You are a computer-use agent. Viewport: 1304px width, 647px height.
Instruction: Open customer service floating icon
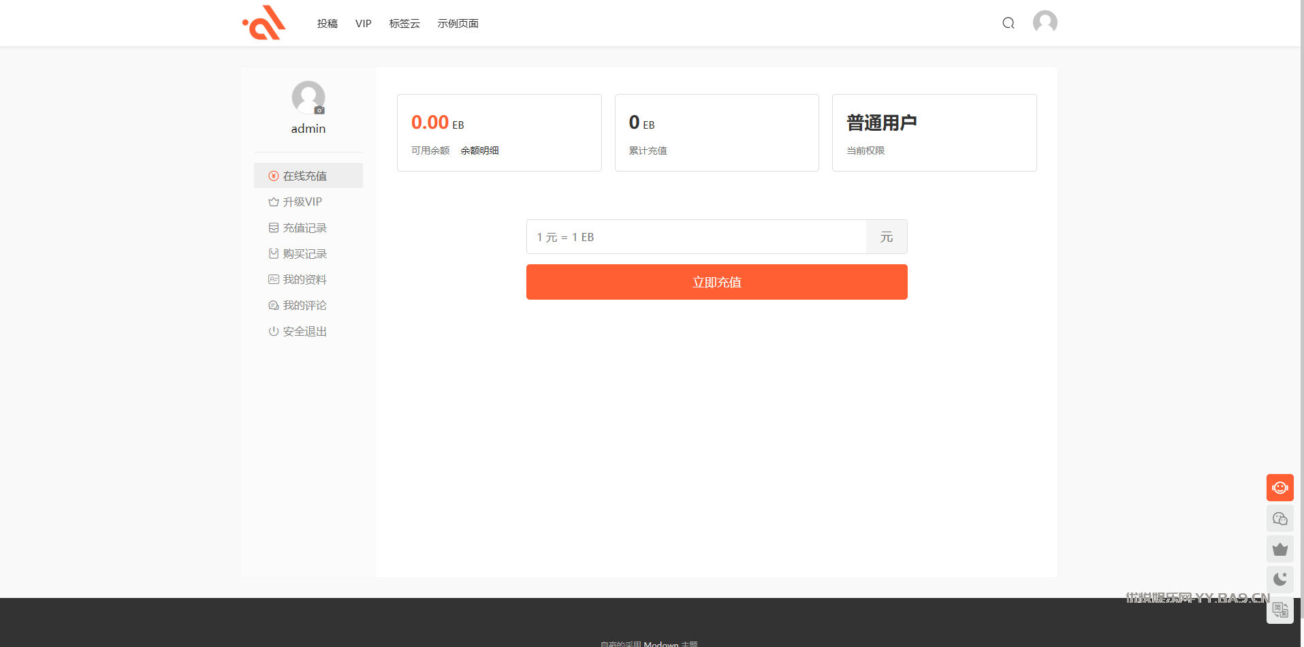click(x=1279, y=488)
